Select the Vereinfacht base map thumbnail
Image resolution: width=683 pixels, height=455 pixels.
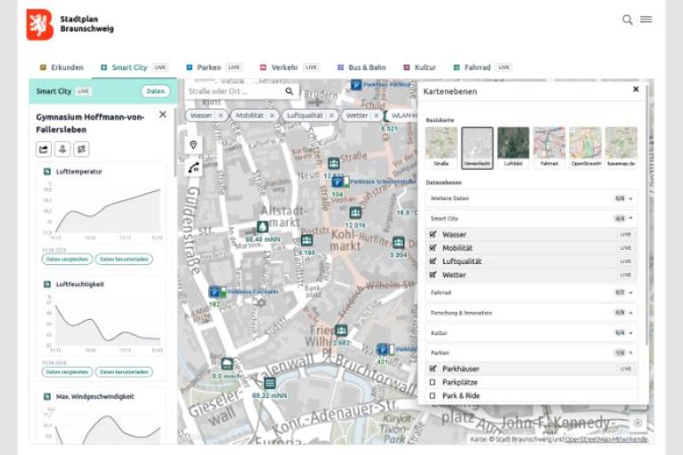click(477, 148)
